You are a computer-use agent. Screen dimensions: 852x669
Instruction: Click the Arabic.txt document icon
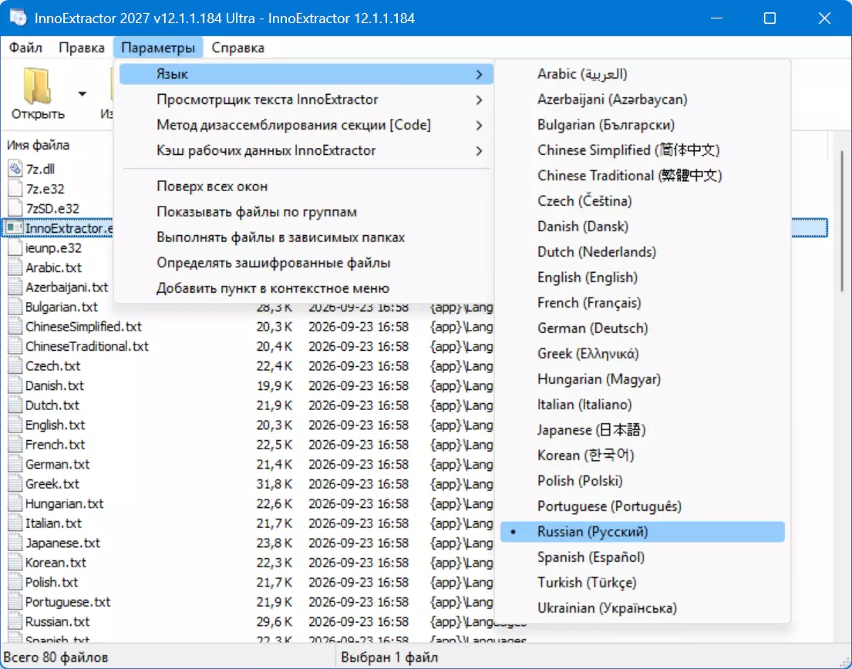[x=15, y=267]
